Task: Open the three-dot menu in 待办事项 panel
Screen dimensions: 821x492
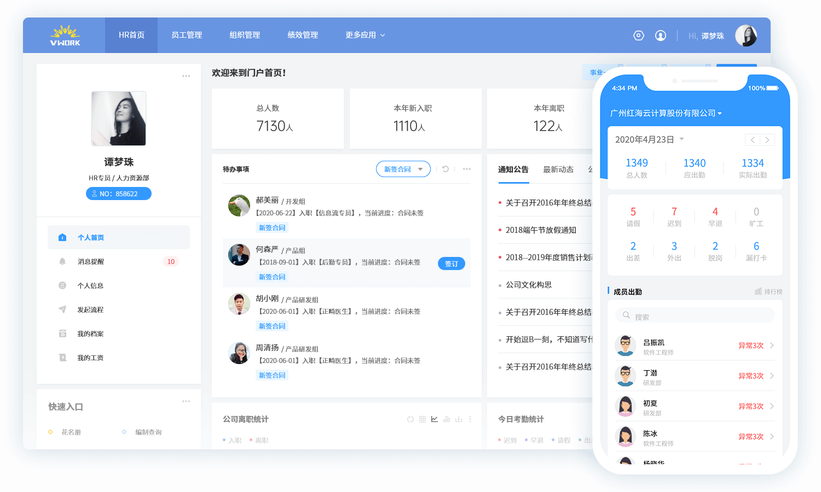Action: pos(467,169)
